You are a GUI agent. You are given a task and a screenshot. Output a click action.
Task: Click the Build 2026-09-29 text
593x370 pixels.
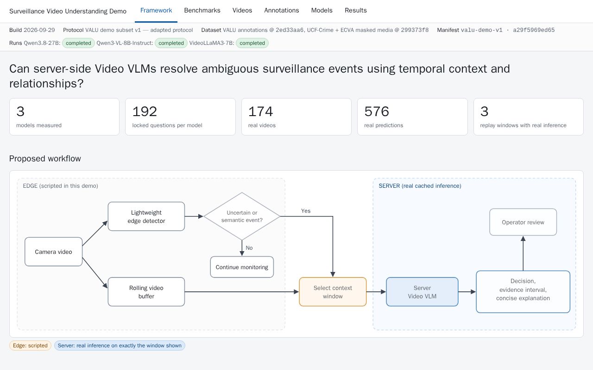tap(32, 30)
